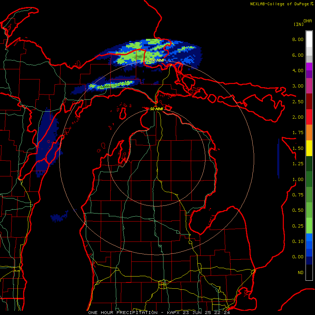
Task: Click the yellow legend swatch
Action: [309, 148]
